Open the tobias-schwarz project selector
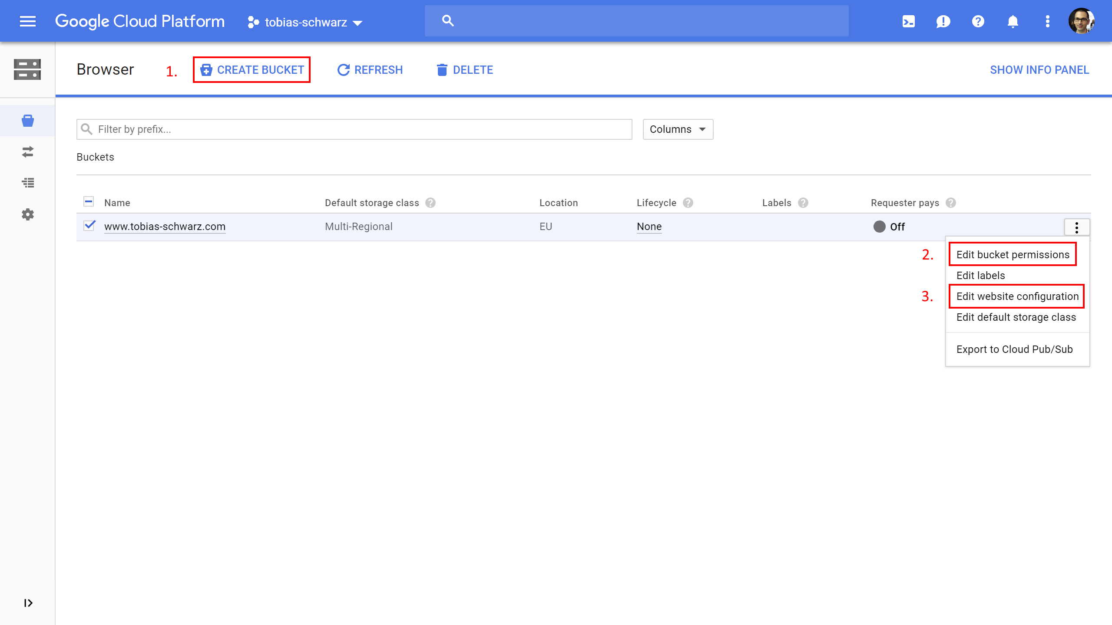Screen dimensions: 1112x625 click(x=305, y=22)
